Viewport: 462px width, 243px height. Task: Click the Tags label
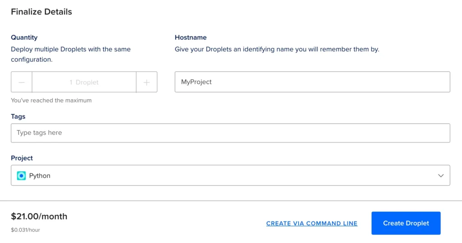(18, 116)
